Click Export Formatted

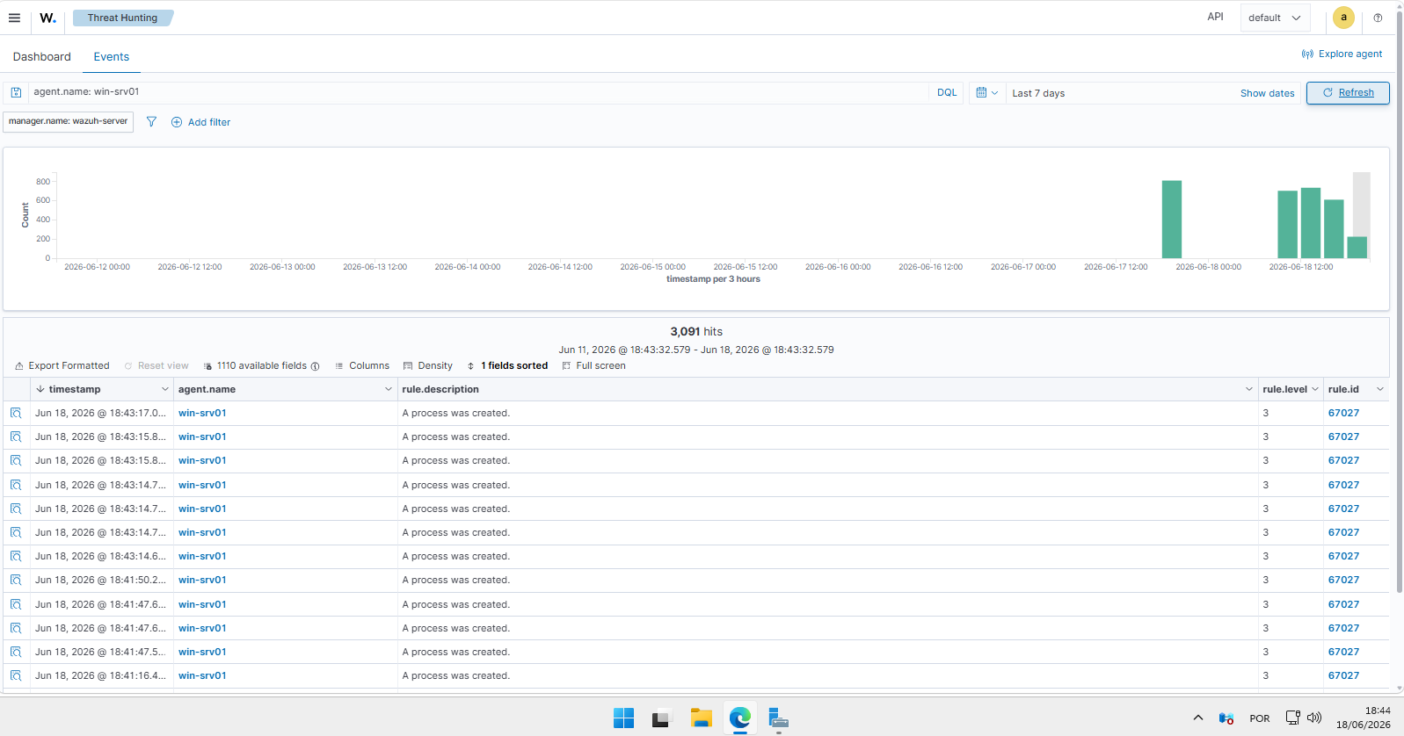[x=62, y=365]
